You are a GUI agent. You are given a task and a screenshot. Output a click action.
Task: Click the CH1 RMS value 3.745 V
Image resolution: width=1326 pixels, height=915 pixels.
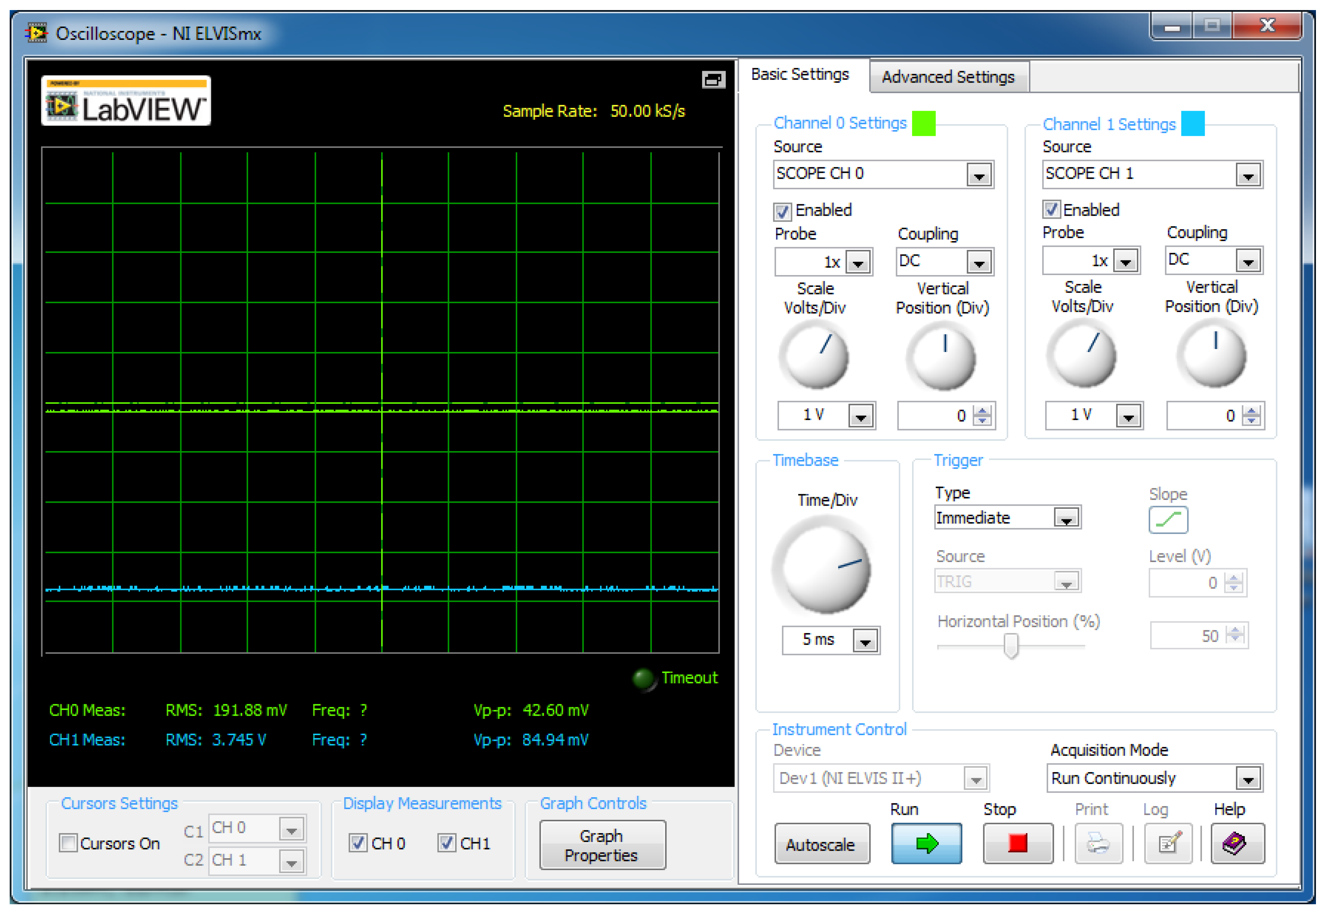(x=239, y=741)
